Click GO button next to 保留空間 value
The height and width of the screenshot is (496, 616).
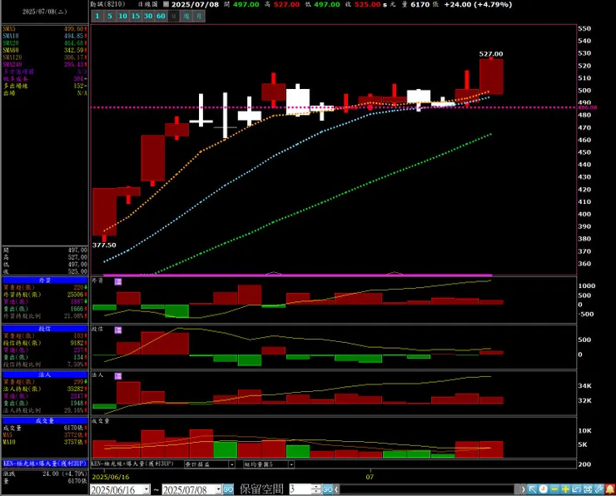click(x=328, y=489)
